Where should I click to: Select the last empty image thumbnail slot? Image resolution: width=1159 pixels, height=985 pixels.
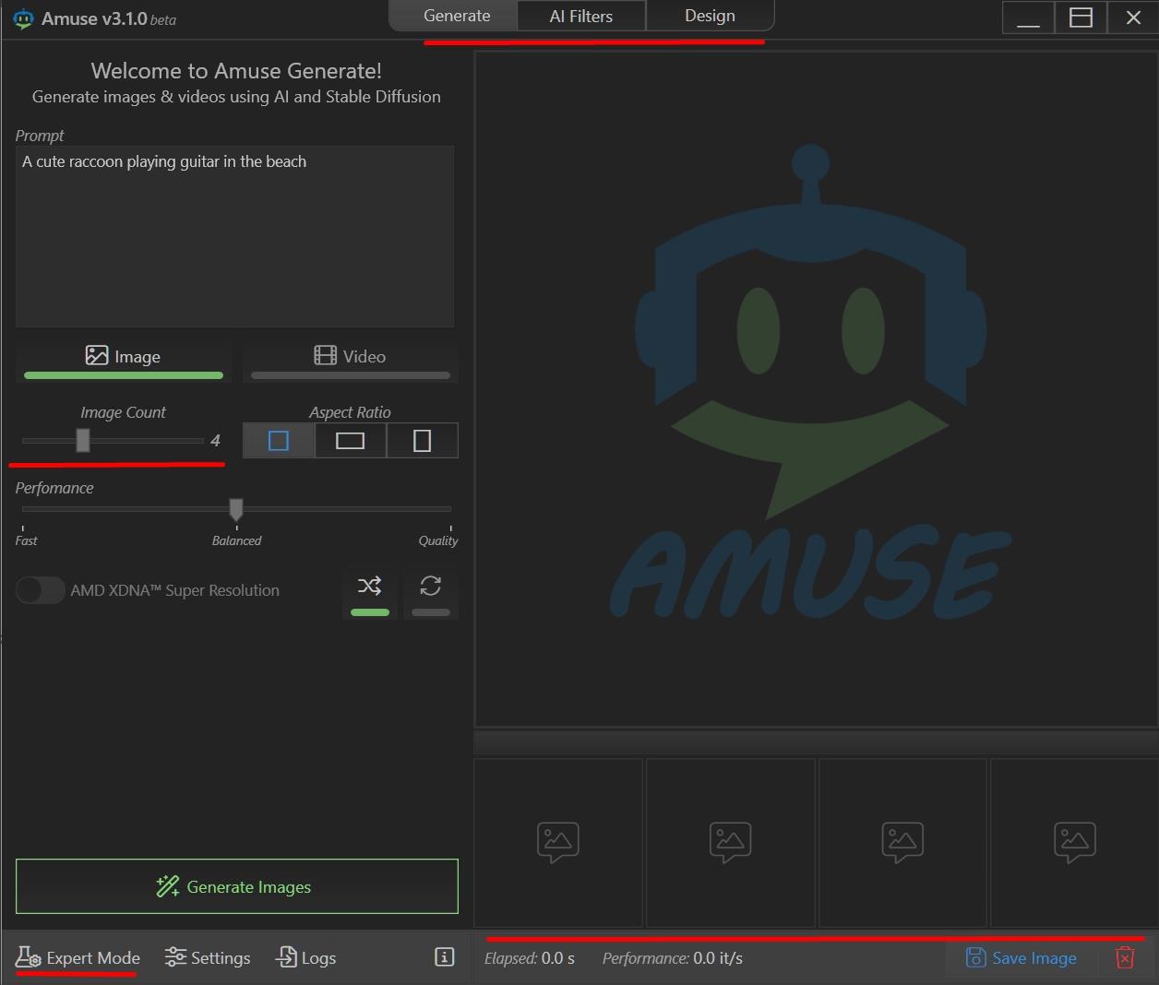(x=1074, y=842)
